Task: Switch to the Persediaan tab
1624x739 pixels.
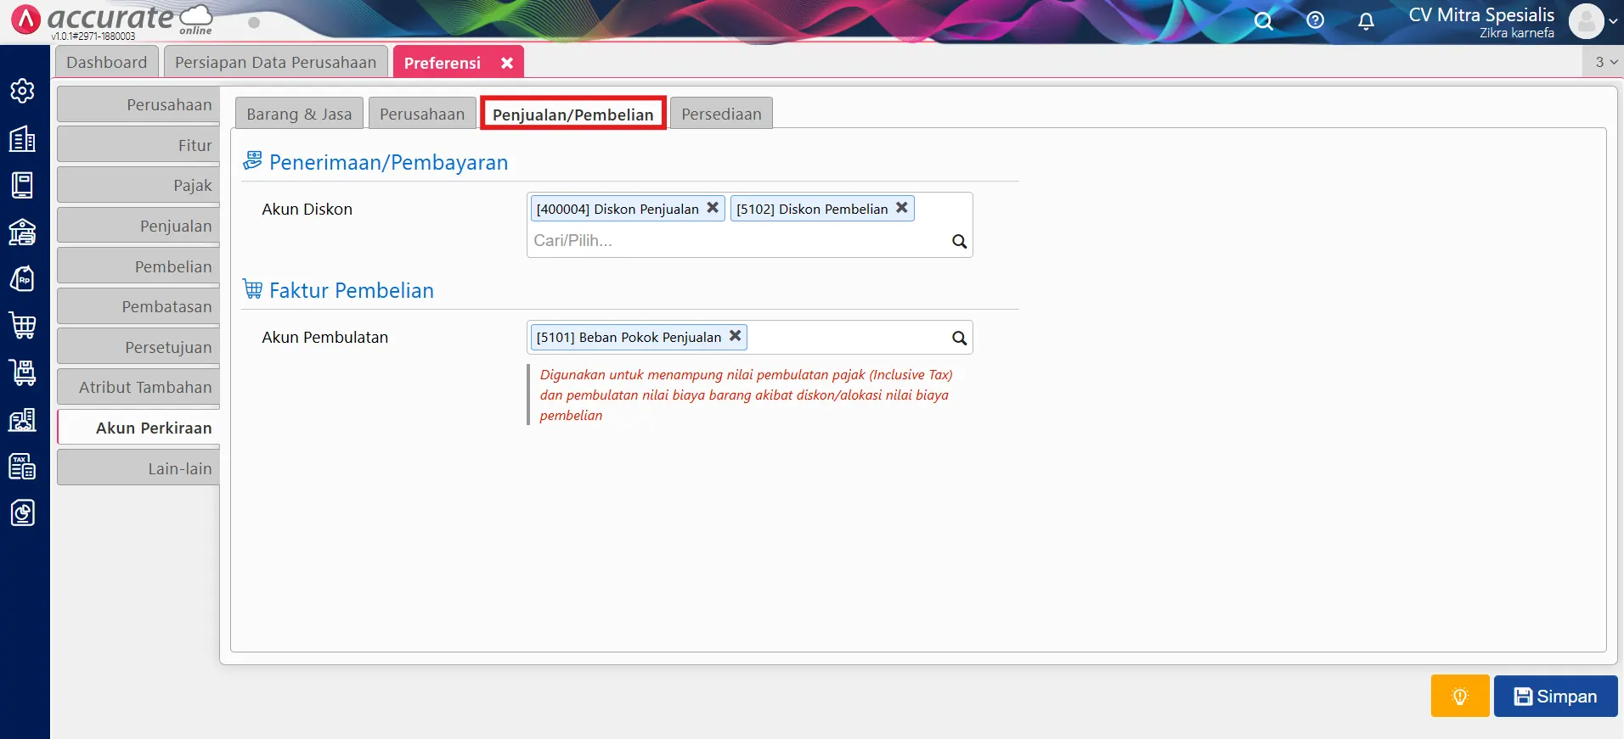Action: tap(721, 115)
